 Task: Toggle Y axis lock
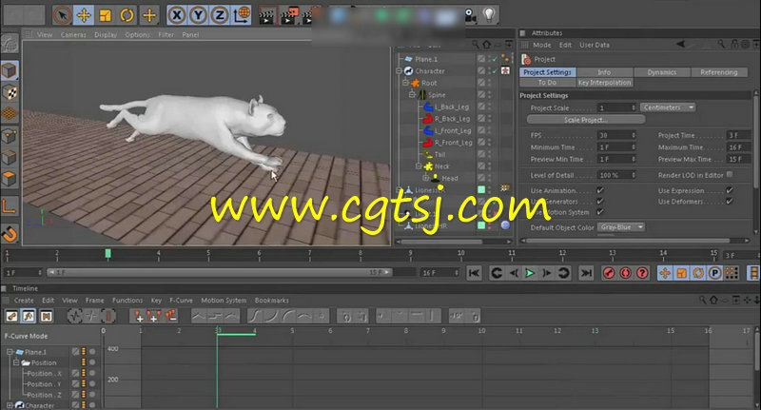[198, 15]
